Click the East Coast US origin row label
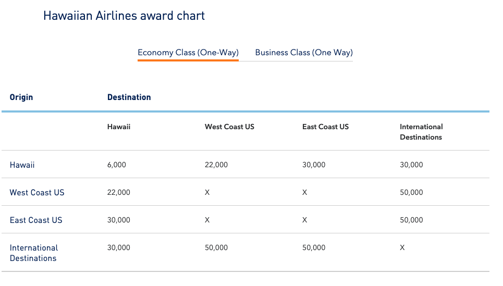503x286 pixels. 36,220
